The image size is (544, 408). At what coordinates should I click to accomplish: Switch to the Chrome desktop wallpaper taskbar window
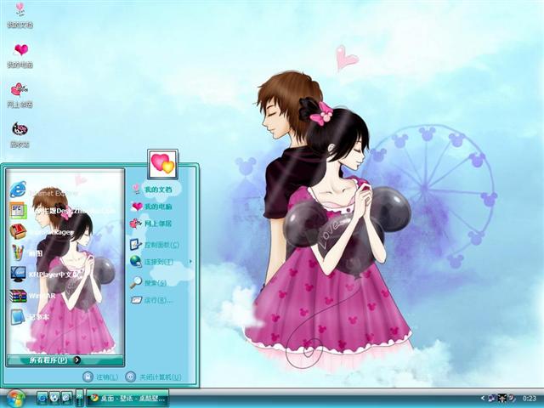(127, 398)
